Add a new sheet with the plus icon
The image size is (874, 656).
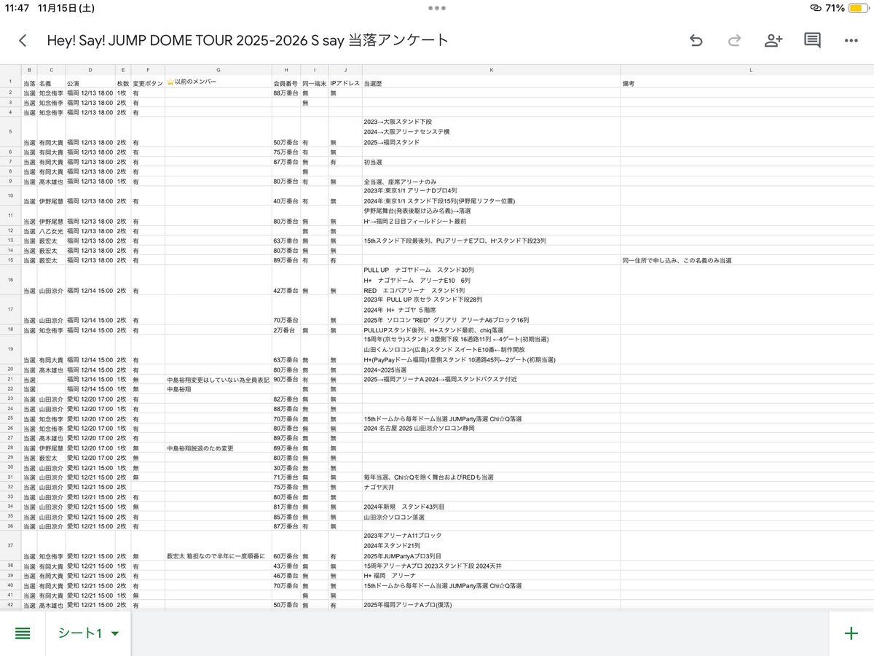851,633
